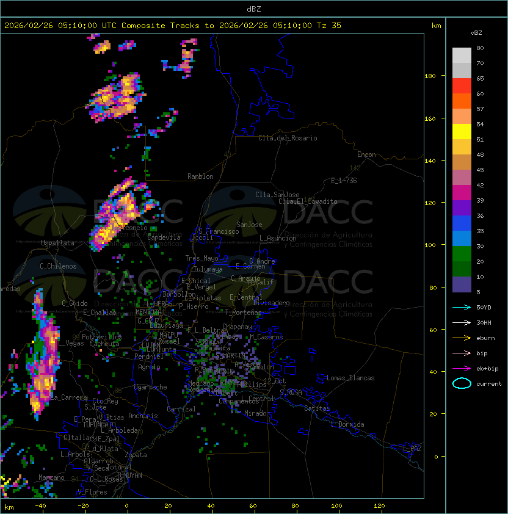Click the 'L_Dormida' map label

(347, 424)
